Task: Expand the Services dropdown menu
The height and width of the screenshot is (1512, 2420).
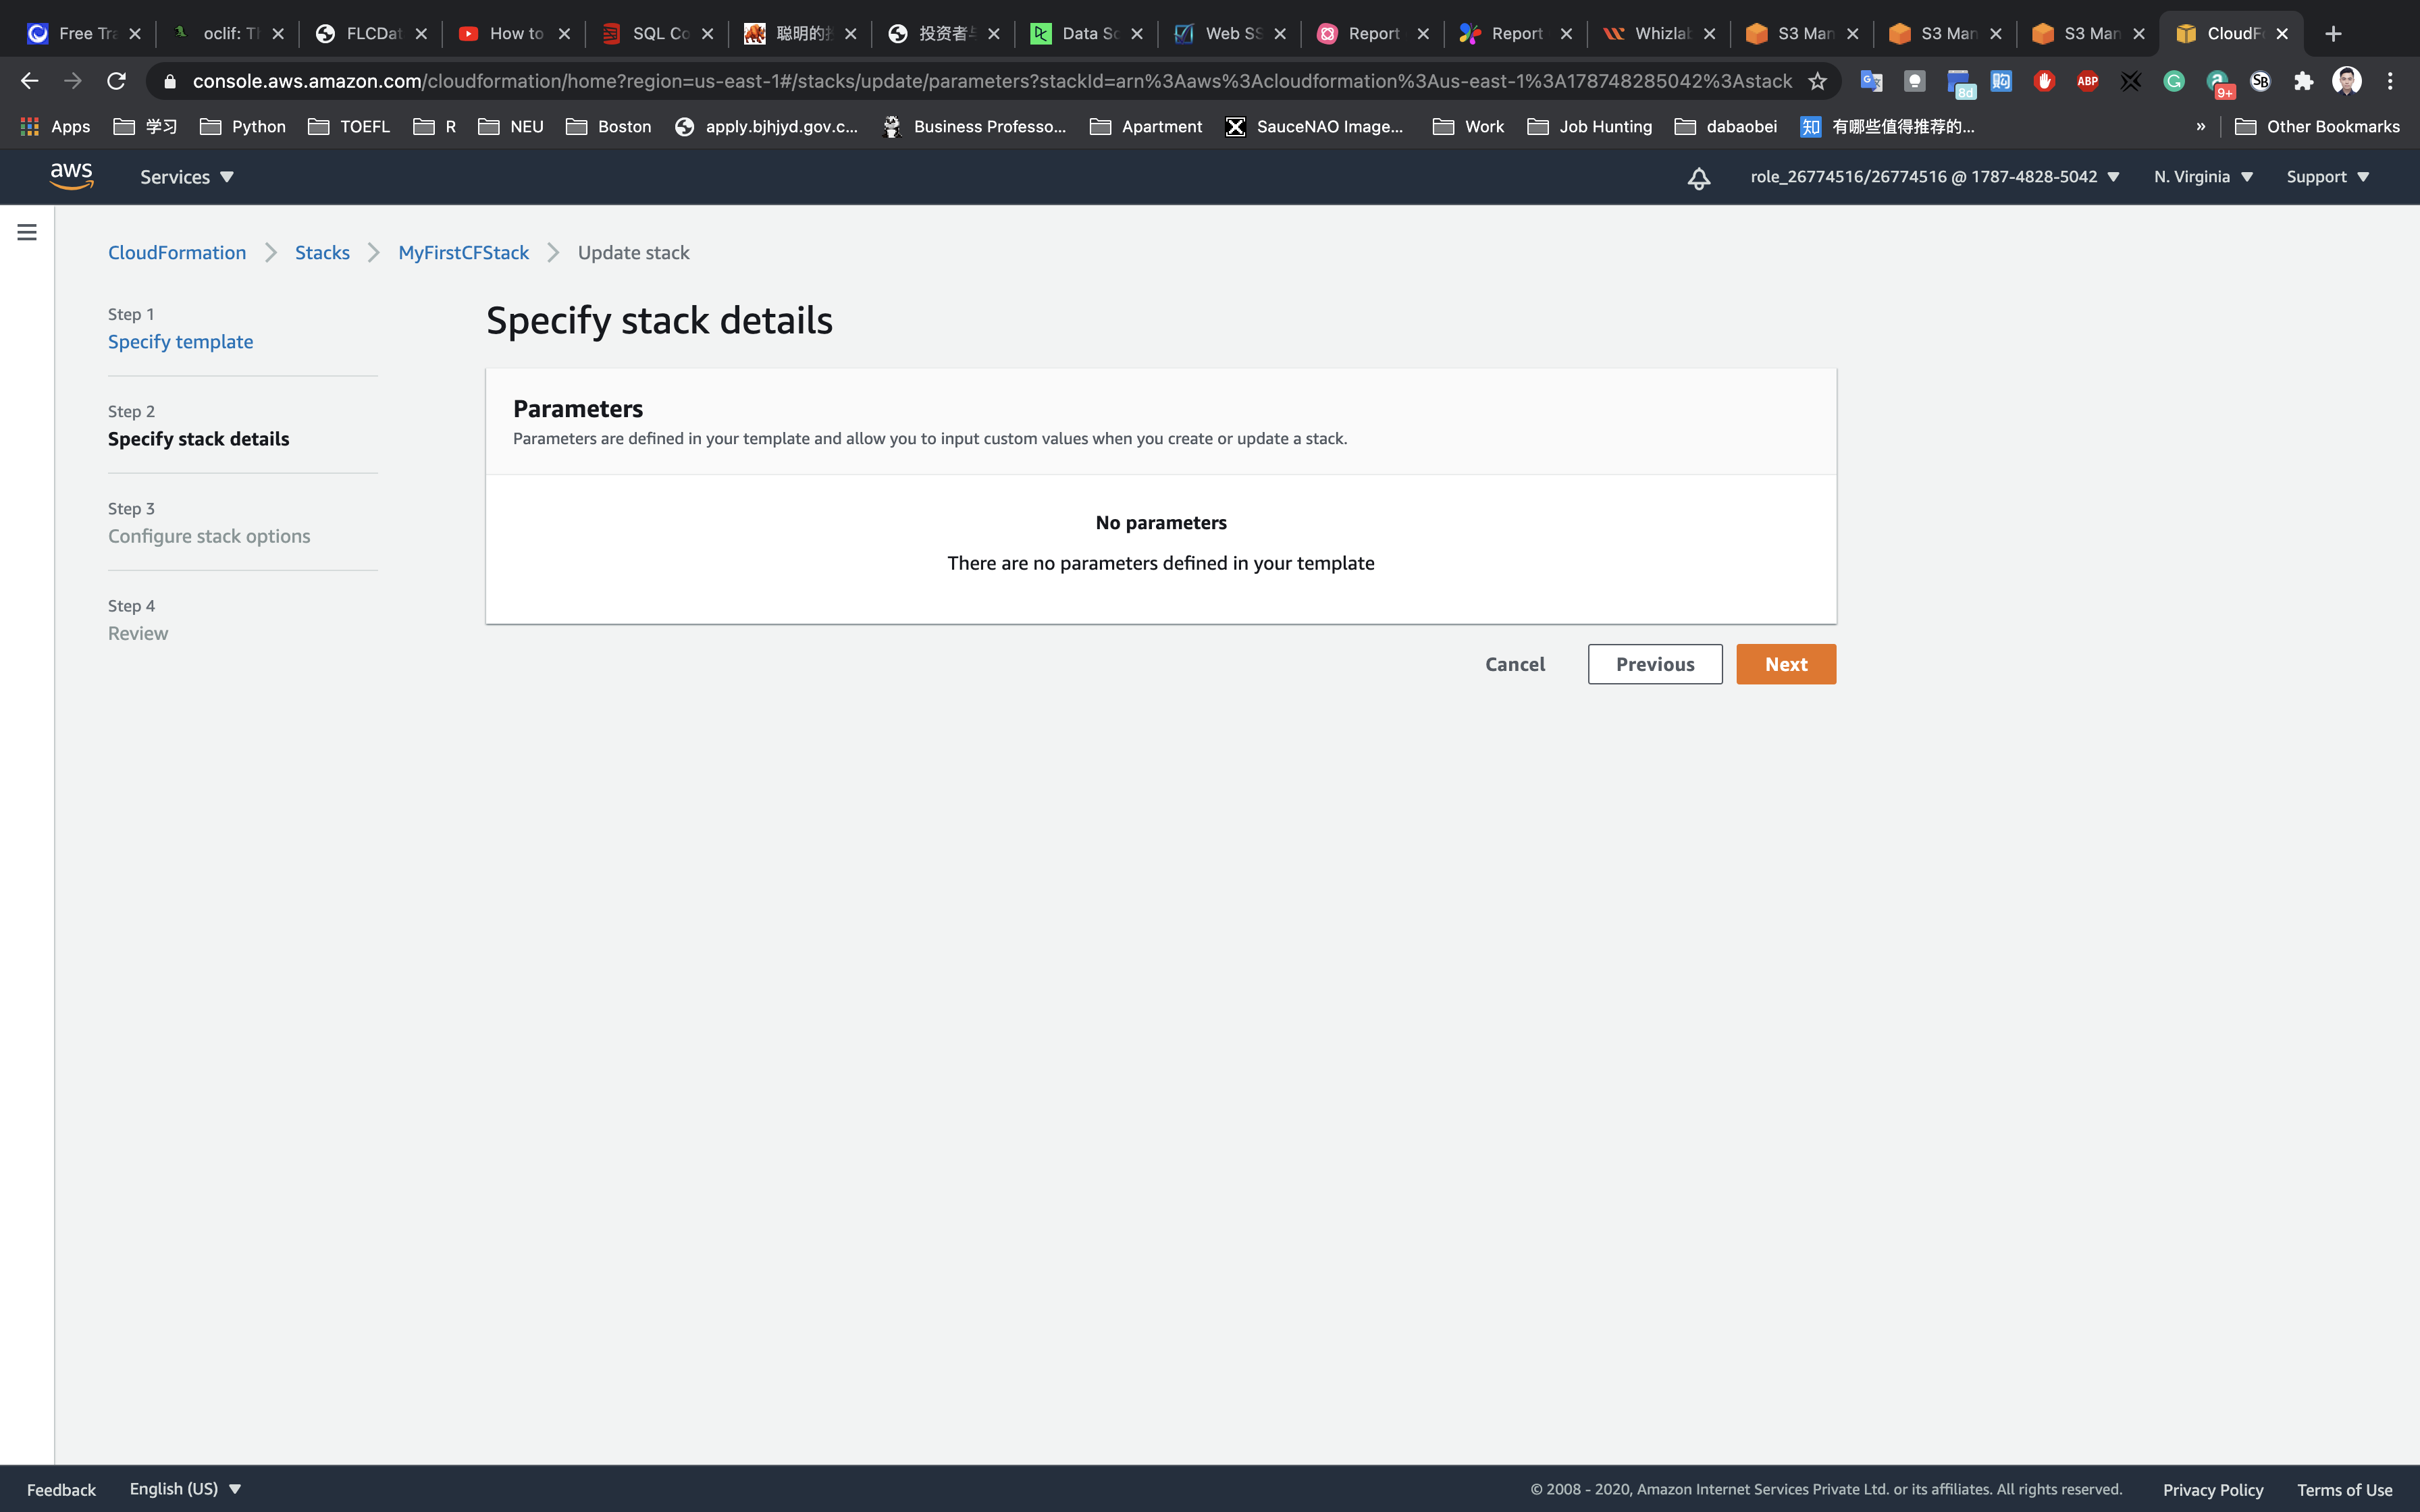Action: [186, 177]
